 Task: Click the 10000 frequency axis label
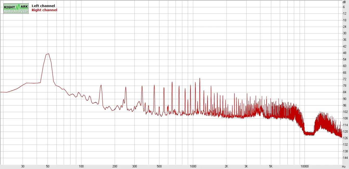(304, 166)
